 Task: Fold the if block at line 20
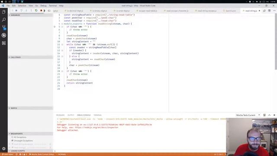62,71
